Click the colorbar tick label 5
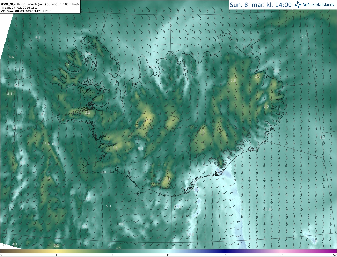 [112, 255]
